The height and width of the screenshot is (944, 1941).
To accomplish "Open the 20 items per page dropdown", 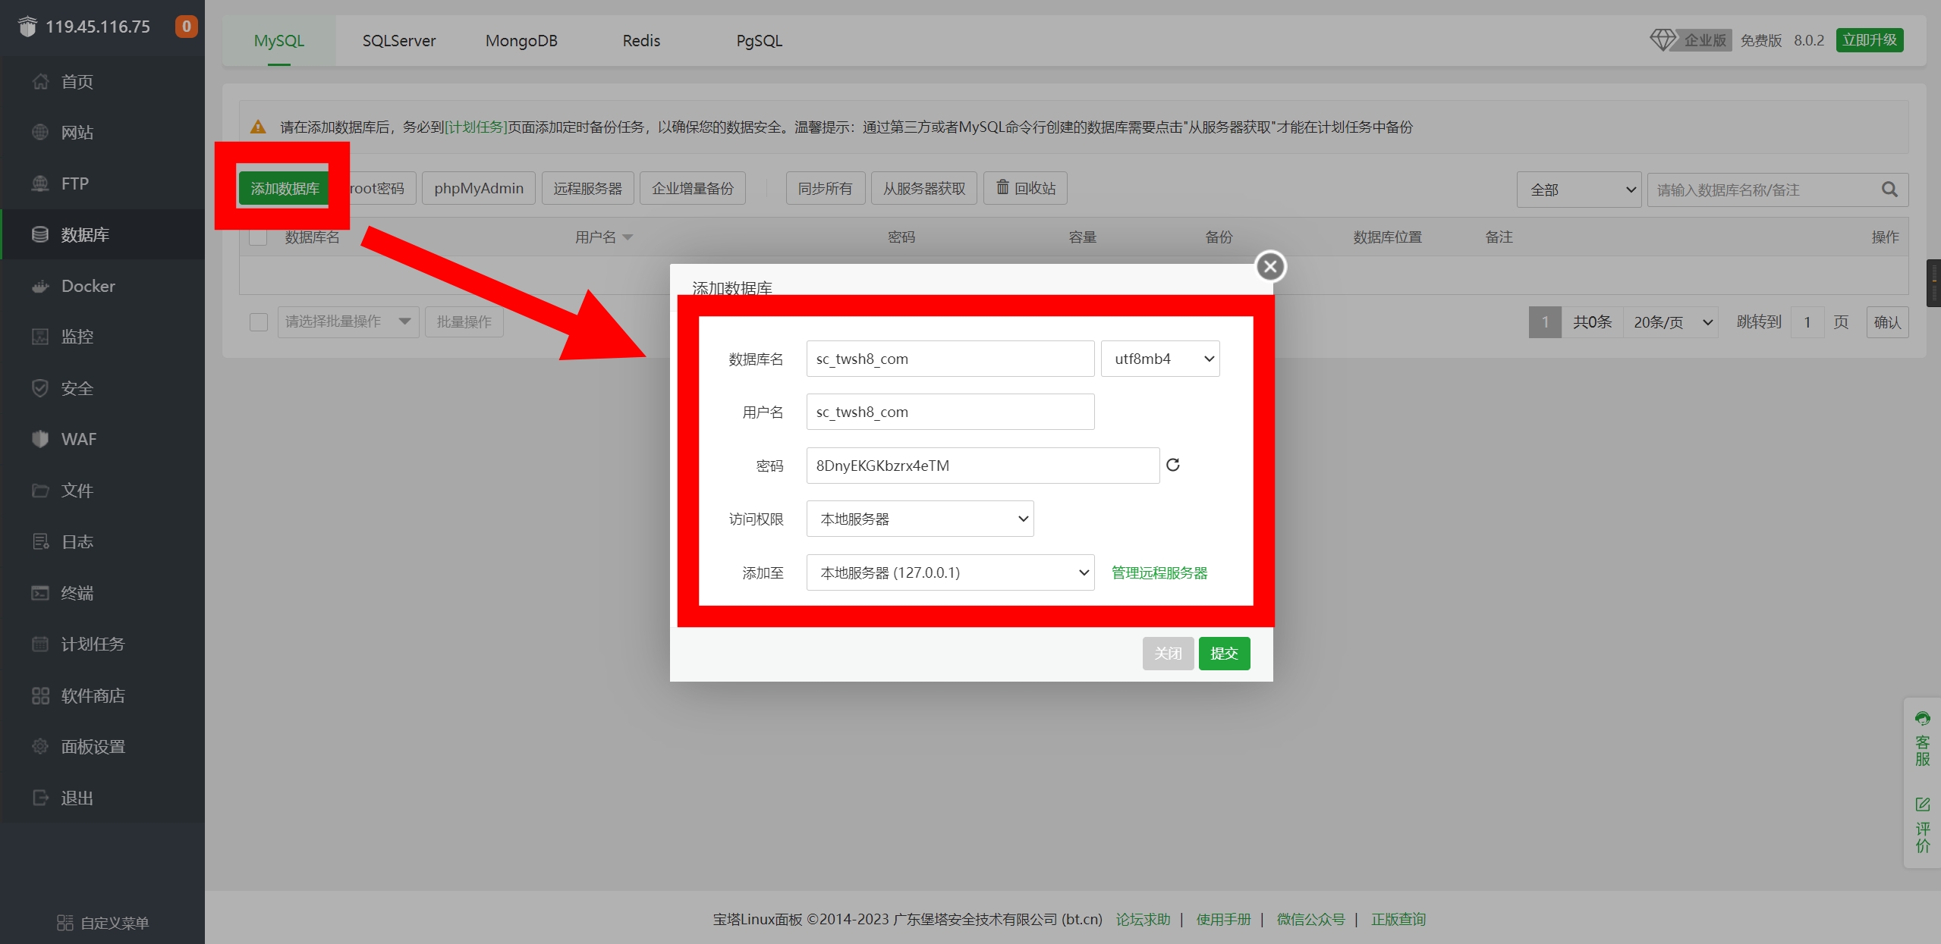I will (1672, 322).
